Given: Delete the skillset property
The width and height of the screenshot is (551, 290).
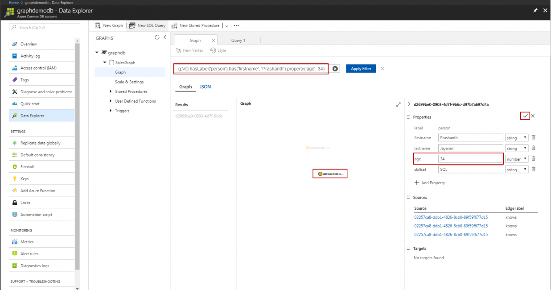Looking at the screenshot, I should tap(533, 169).
